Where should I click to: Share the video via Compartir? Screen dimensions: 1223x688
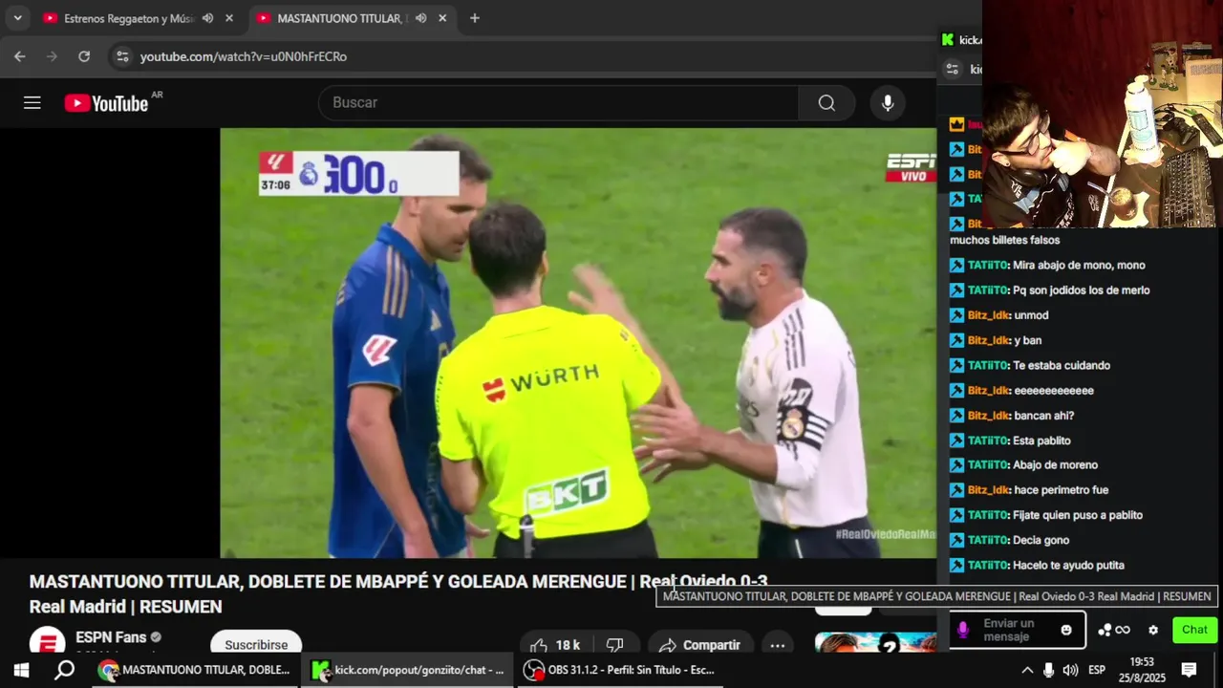point(699,644)
